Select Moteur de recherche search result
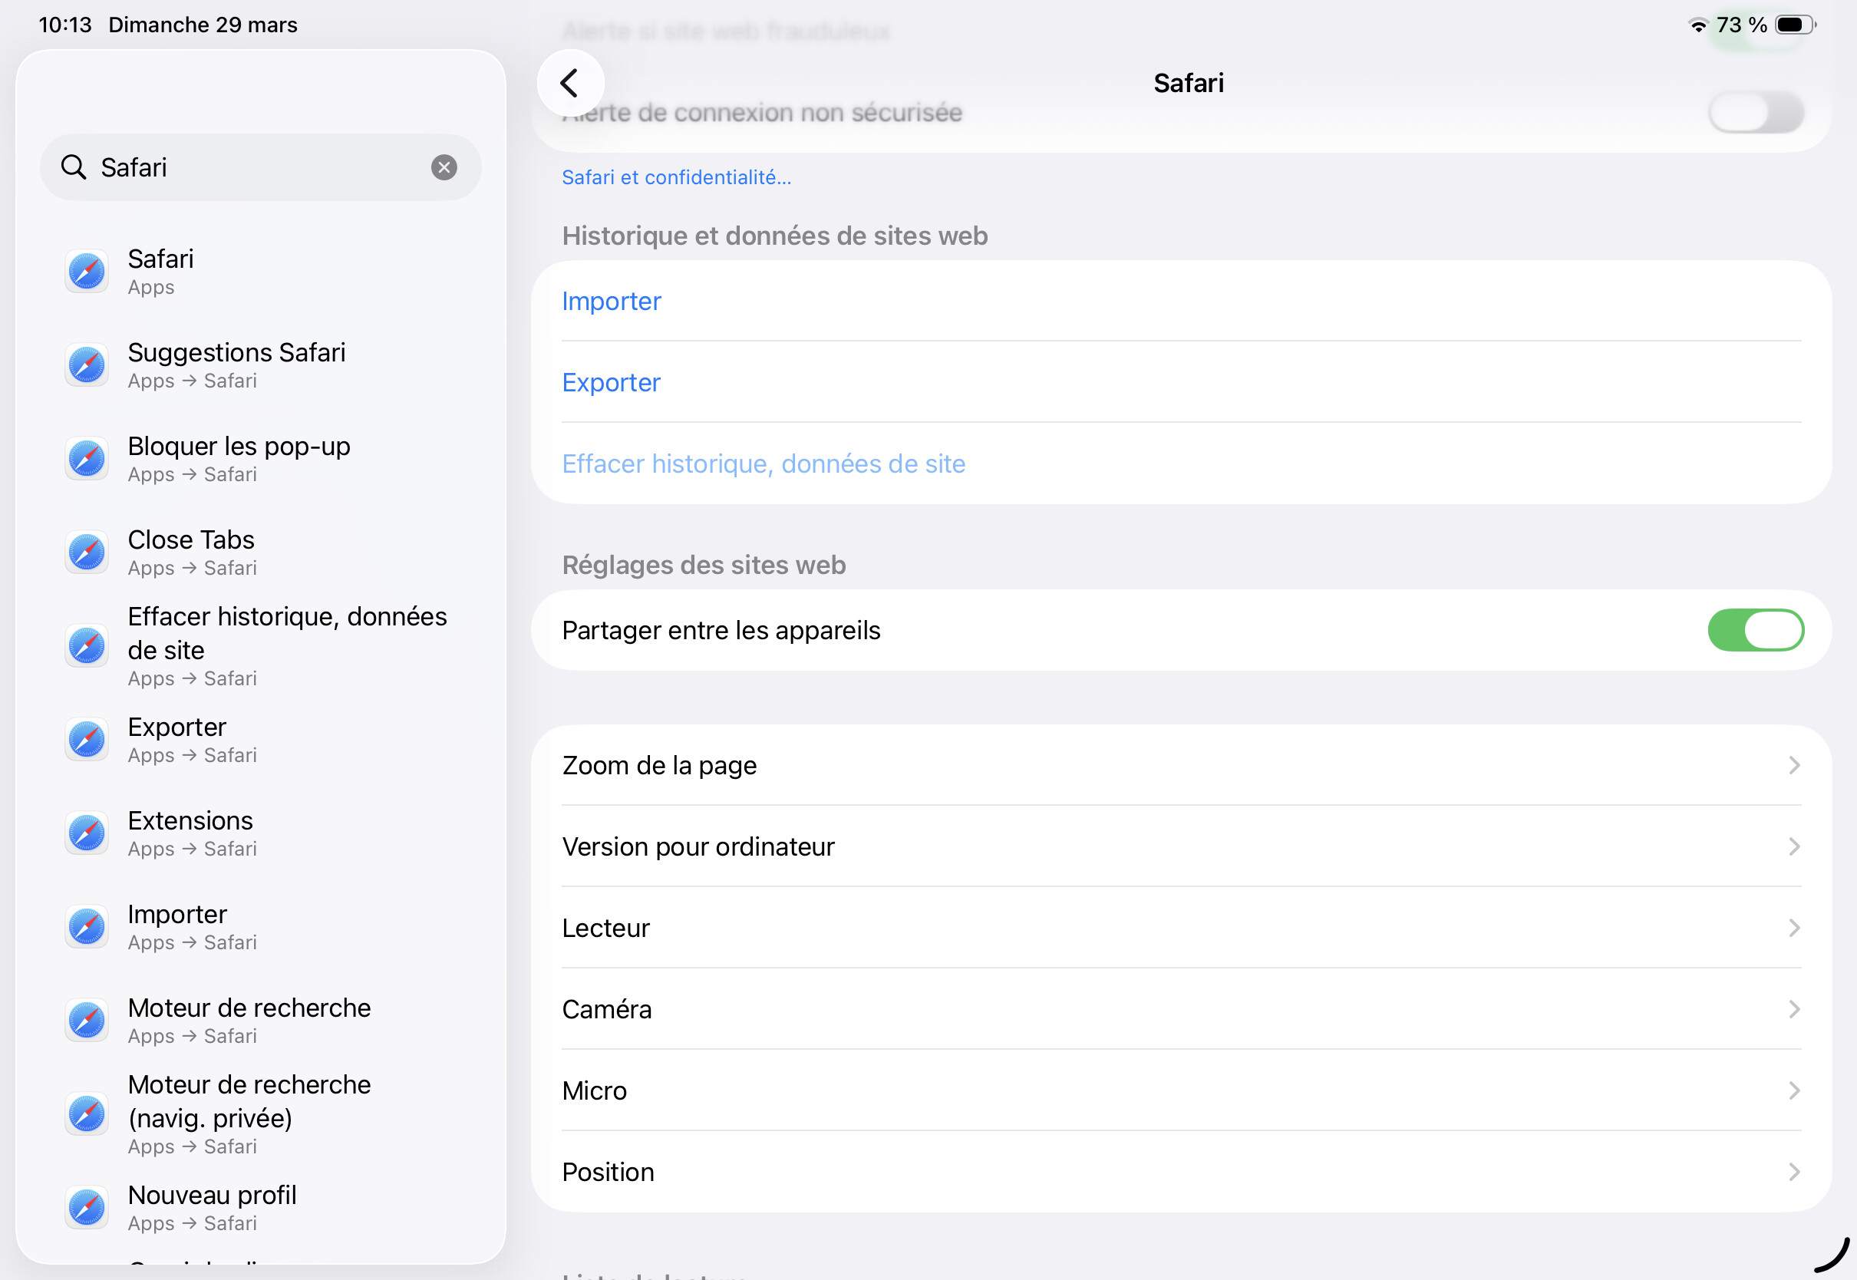 coord(249,1020)
